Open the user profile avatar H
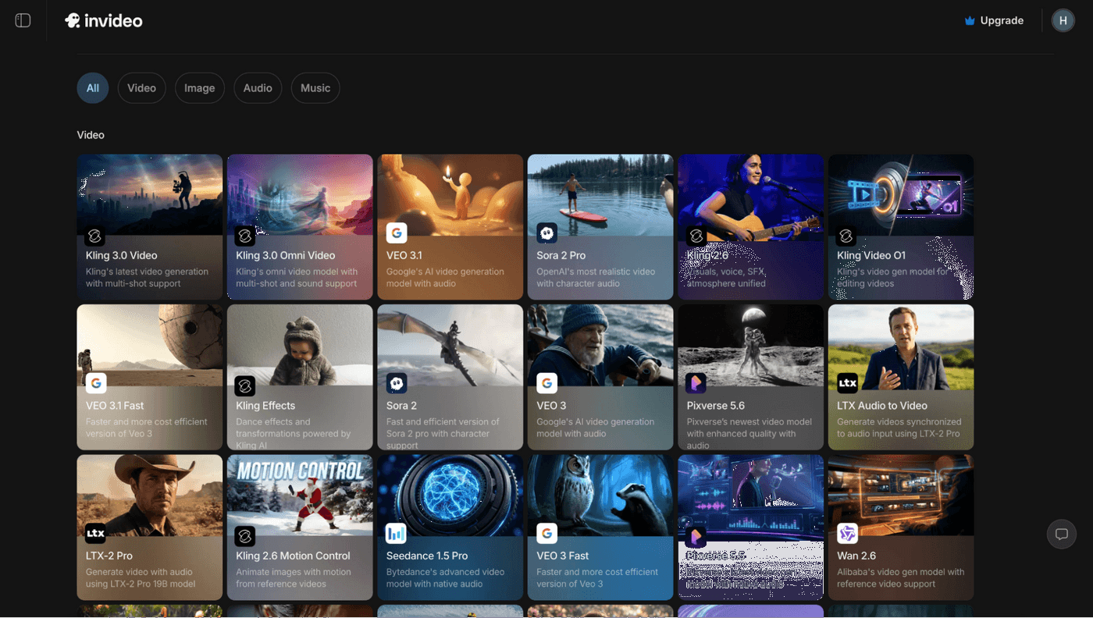Viewport: 1093px width, 618px height. pyautogui.click(x=1063, y=20)
